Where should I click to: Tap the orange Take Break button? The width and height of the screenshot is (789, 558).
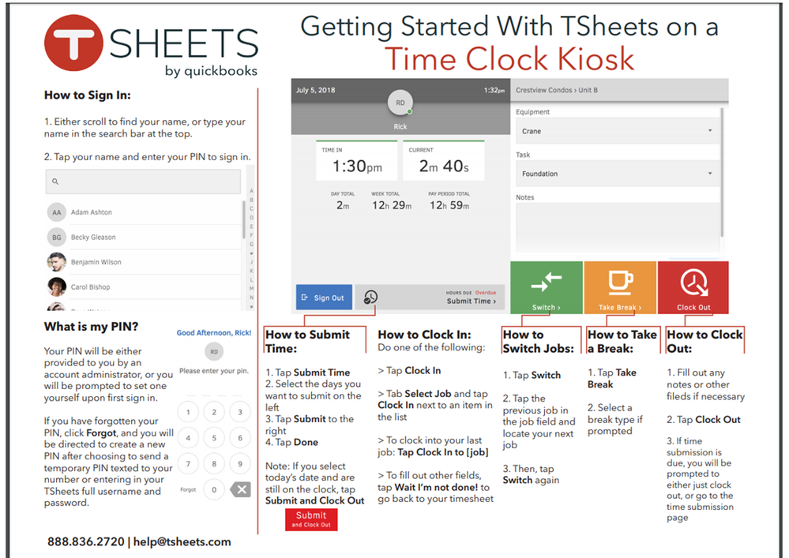[x=620, y=287]
